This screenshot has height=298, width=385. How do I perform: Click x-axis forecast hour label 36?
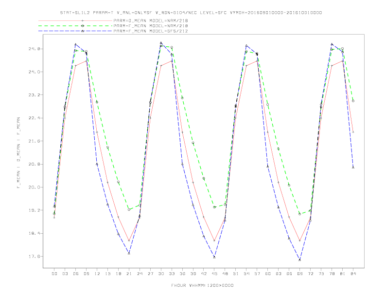[x=182, y=274]
